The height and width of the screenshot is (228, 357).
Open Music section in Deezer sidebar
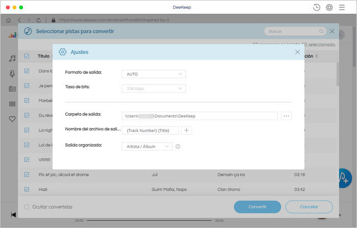click(x=12, y=59)
